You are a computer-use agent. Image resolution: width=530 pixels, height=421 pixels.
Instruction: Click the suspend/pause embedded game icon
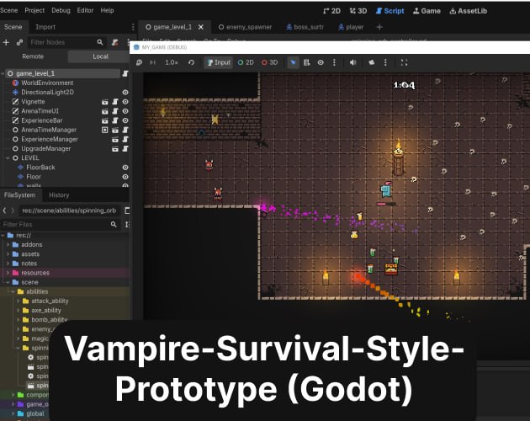point(139,62)
